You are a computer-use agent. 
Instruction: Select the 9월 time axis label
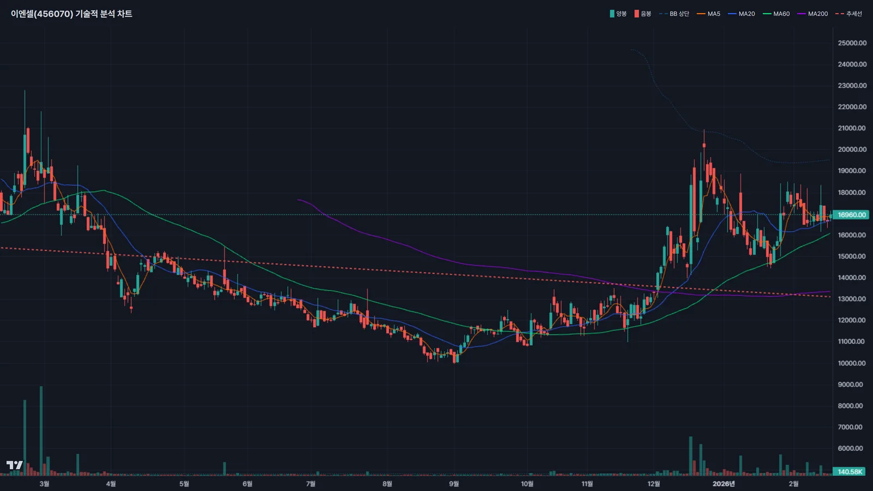[x=454, y=484]
